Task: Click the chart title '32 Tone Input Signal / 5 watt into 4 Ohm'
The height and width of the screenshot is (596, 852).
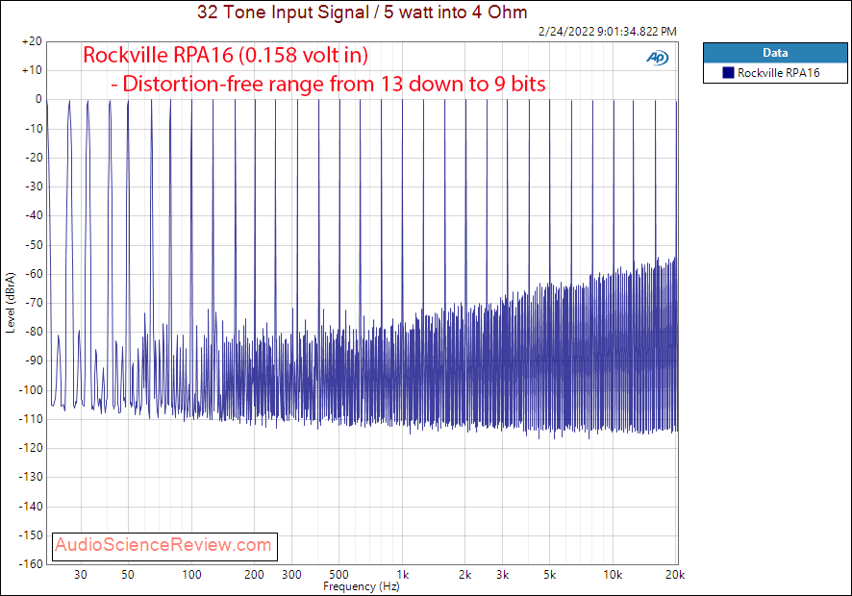Action: point(362,12)
